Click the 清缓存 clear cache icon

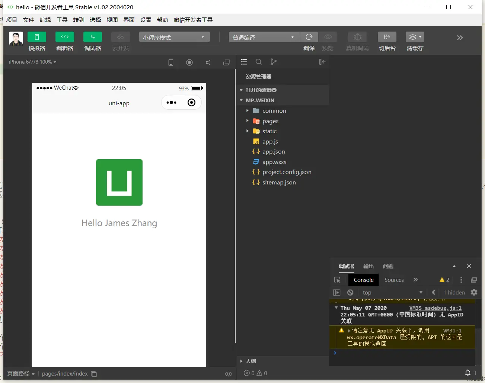tap(415, 37)
